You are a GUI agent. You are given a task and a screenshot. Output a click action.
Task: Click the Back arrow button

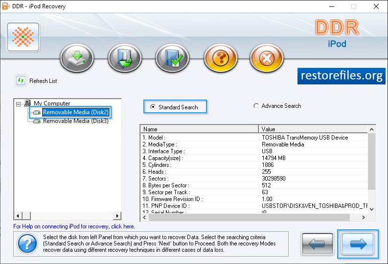317,244
